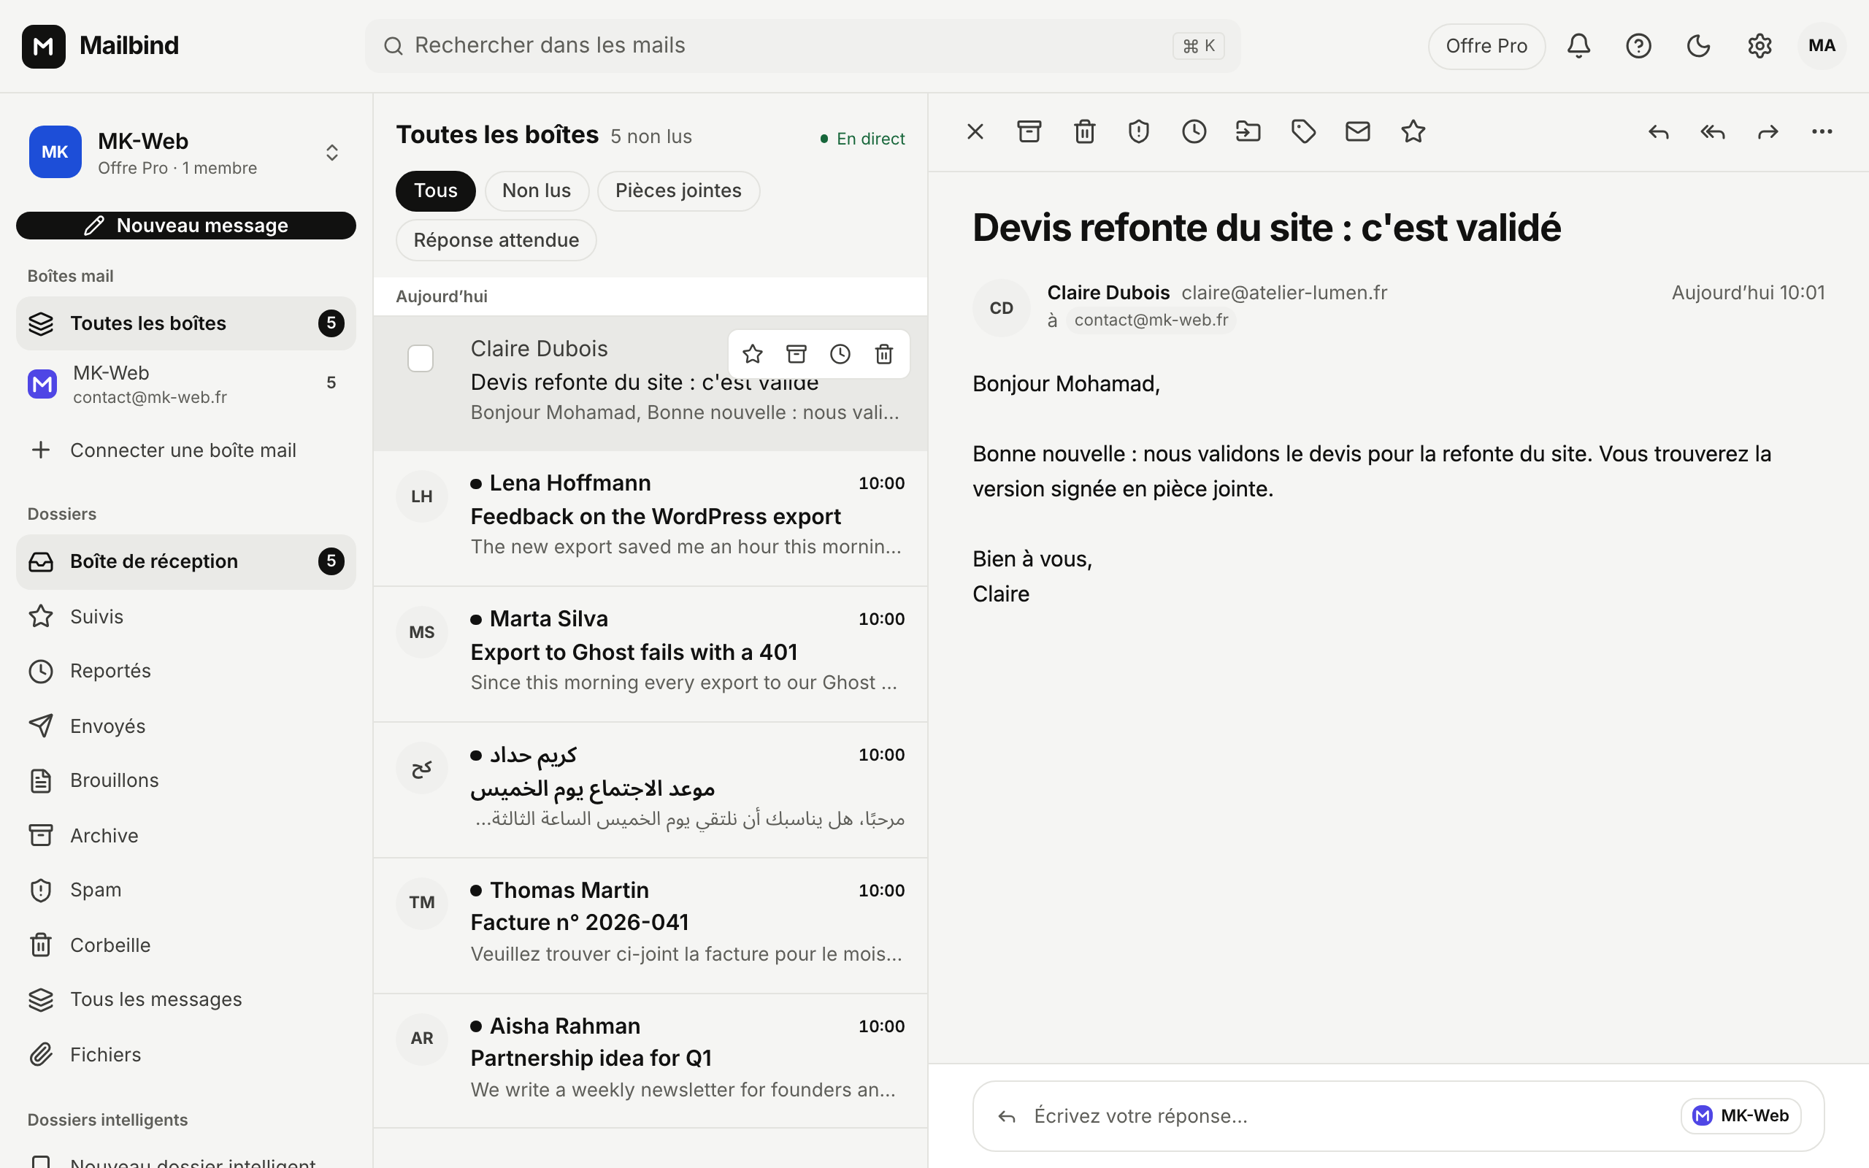Open the Fichiers folder
This screenshot has width=1869, height=1168.
click(x=186, y=1054)
